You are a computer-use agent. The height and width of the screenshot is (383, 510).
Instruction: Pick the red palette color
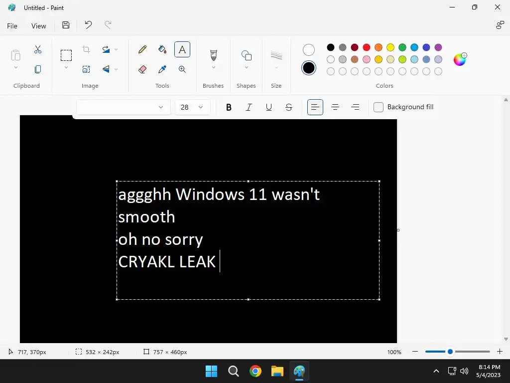(367, 47)
